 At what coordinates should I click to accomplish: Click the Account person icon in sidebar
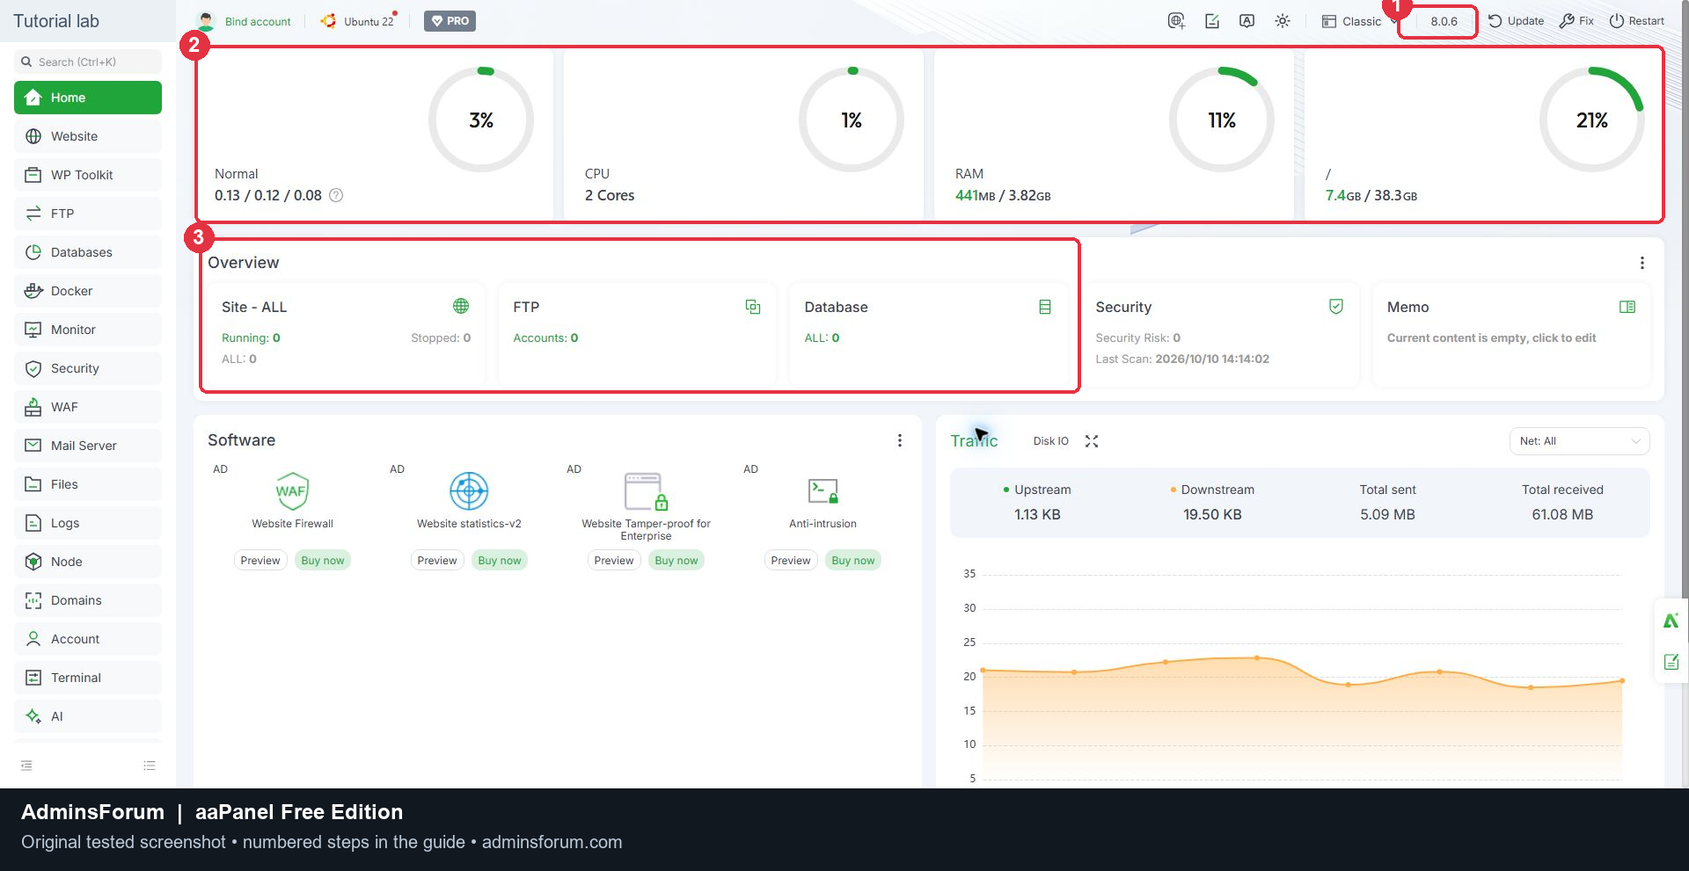[x=33, y=639]
